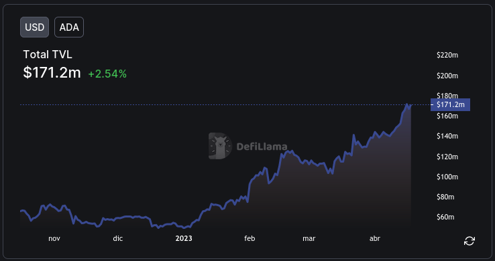Screen dimensions: 495x261
Task: Select the 2023 label on time axis
Action: click(184, 238)
